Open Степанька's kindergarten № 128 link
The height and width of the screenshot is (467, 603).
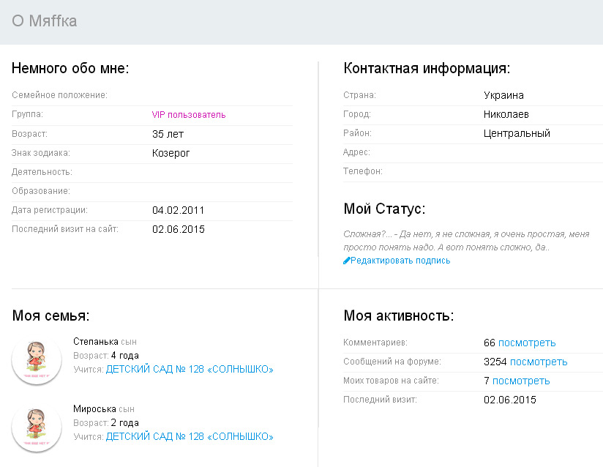point(190,370)
